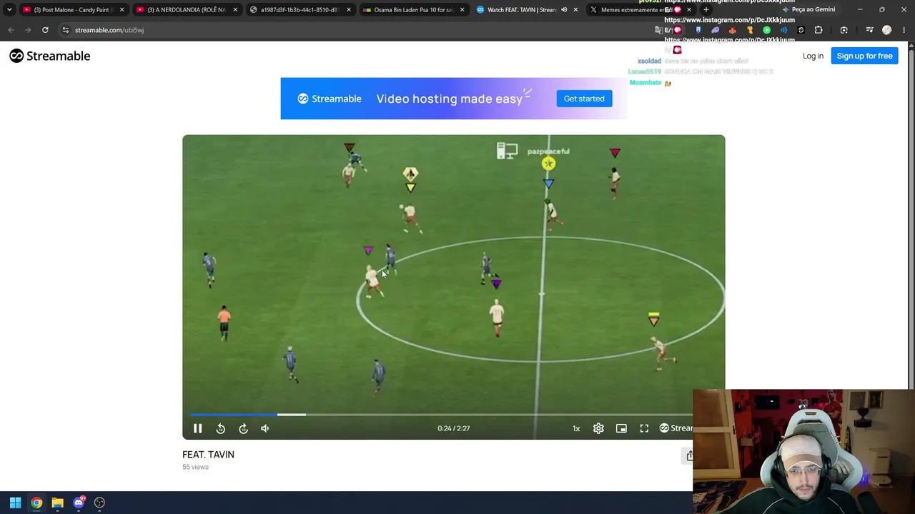Viewport: 915px width, 514px height.
Task: View site information for streamable.com
Action: pos(65,30)
